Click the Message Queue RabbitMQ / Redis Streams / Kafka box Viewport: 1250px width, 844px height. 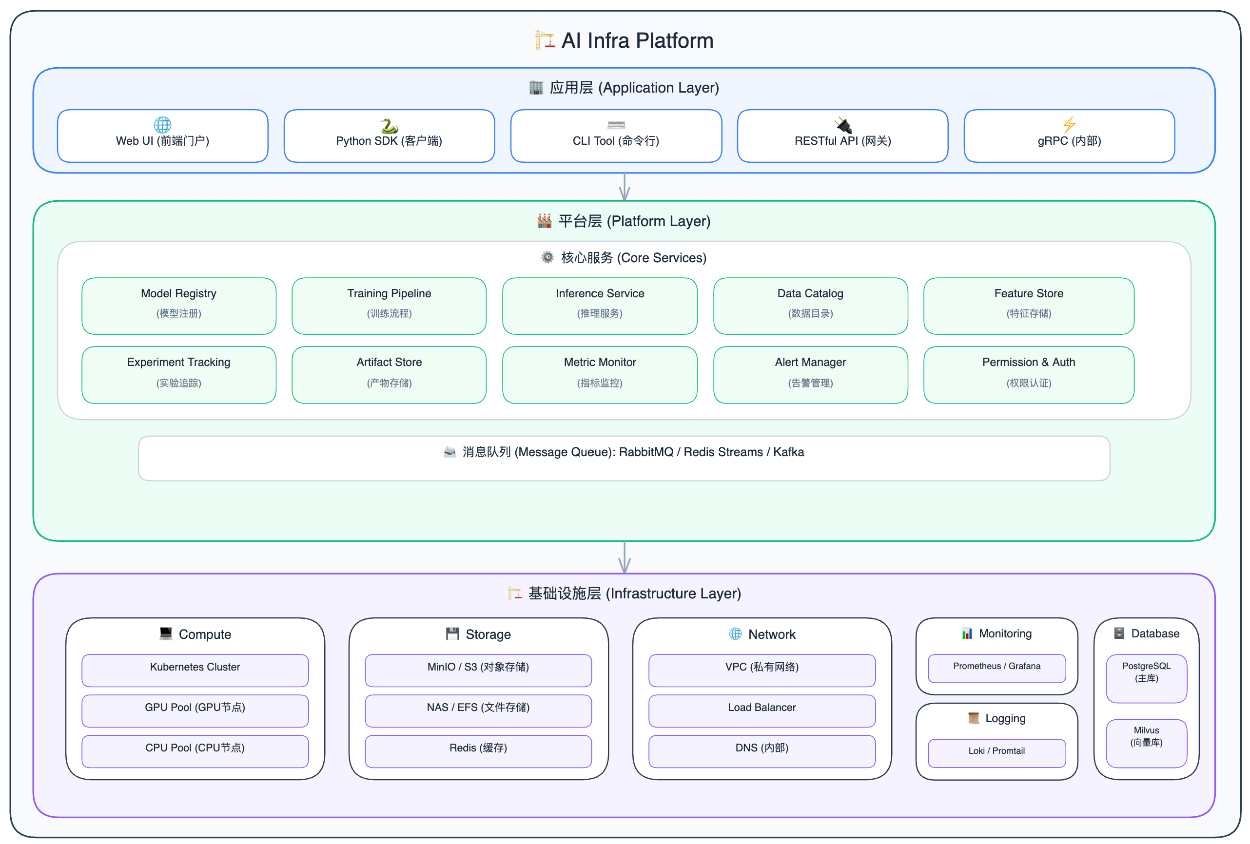625,459
